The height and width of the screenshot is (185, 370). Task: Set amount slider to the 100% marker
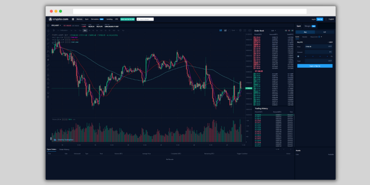coord(327,56)
